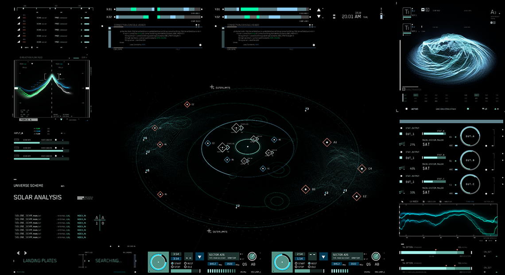
Task: Click the circular dial in the 3.54 sector panel
Action: pos(158,262)
